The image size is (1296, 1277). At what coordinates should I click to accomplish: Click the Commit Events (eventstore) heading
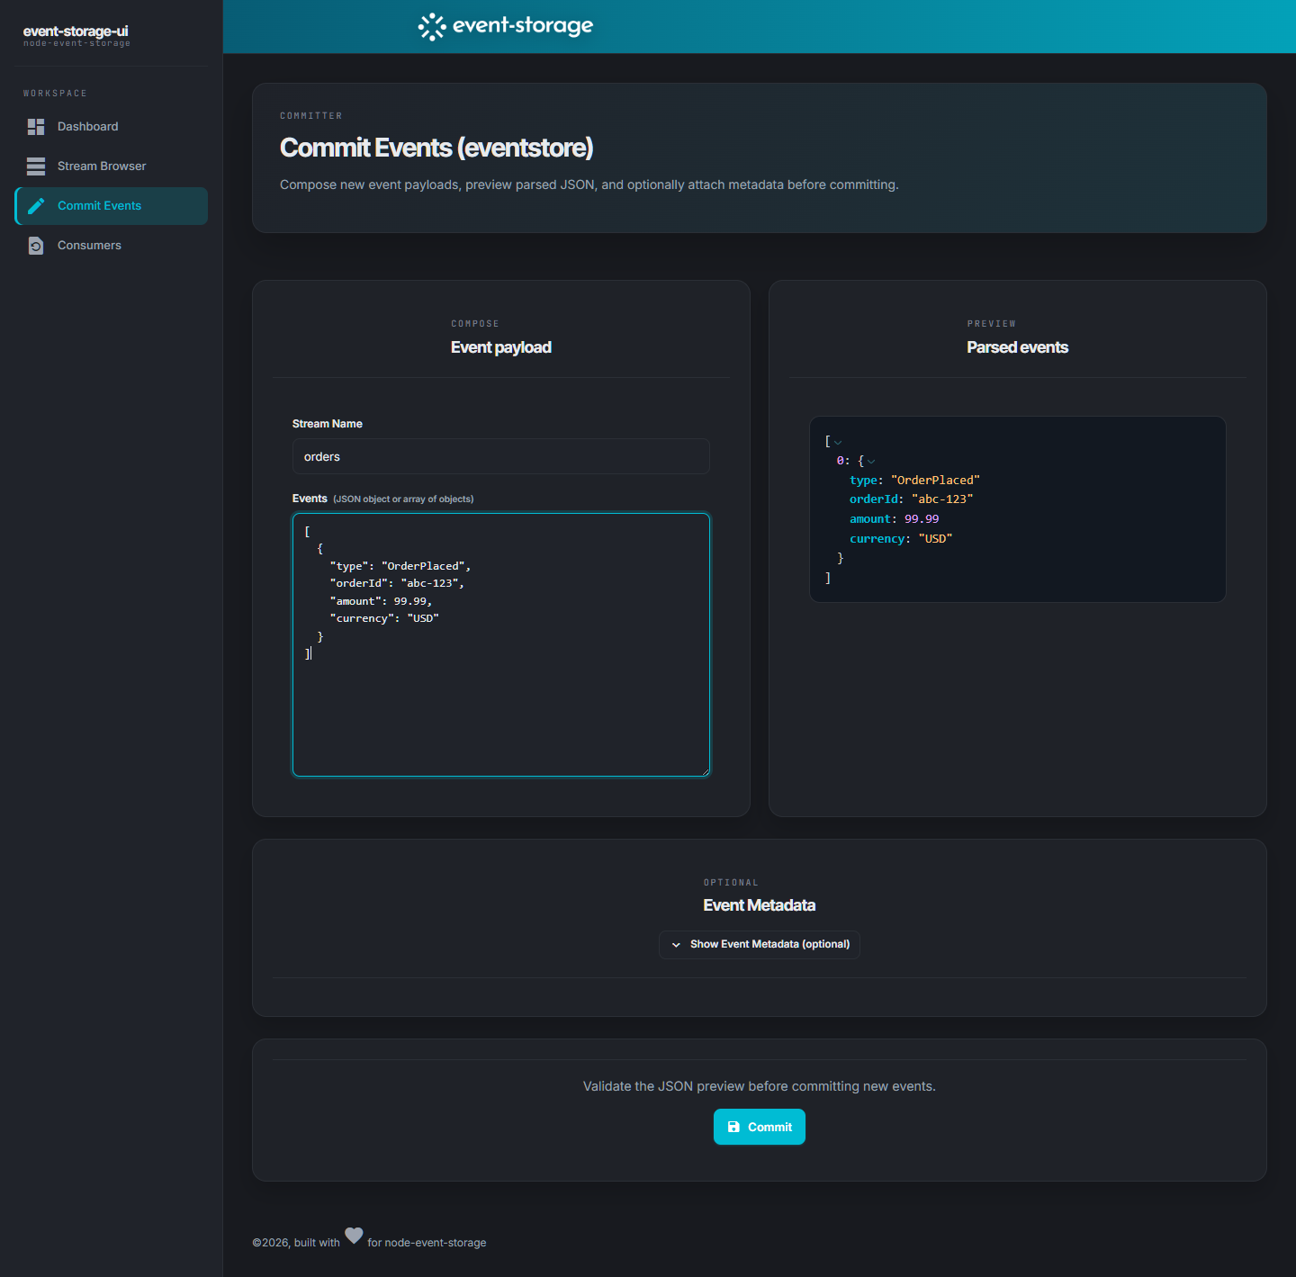[436, 148]
